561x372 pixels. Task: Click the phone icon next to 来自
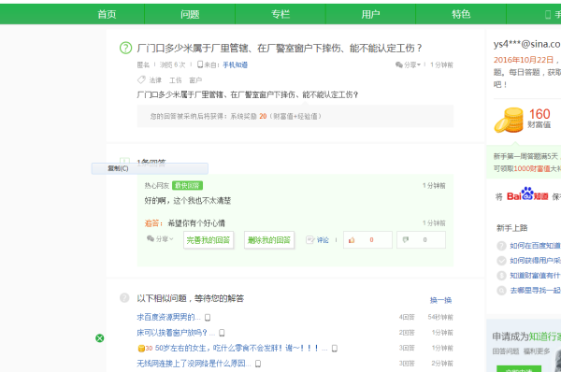tap(200, 64)
